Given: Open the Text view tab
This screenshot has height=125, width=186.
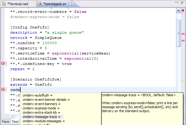Looking at the screenshot, I should coord(15,122).
